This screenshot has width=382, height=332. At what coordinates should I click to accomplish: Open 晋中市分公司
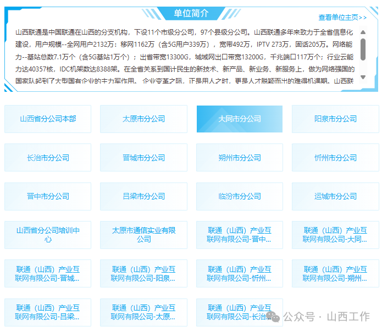pos(48,196)
